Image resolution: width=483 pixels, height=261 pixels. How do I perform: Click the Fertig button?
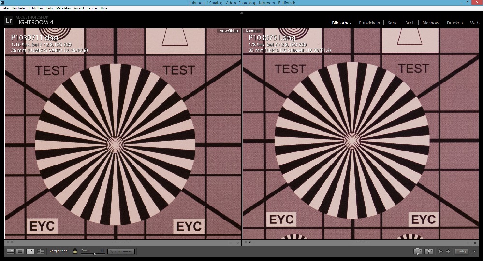(462, 251)
